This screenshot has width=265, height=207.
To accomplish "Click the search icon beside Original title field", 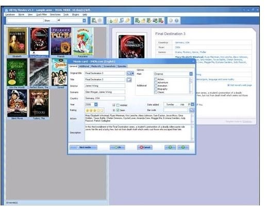I will tap(129, 74).
